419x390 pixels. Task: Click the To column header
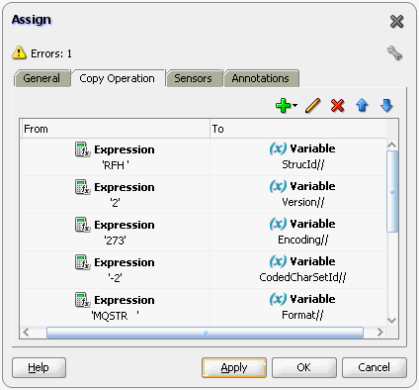pos(298,129)
